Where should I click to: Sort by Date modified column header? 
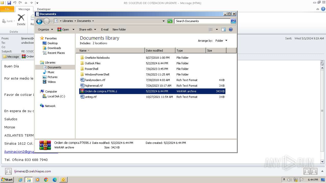160,51
